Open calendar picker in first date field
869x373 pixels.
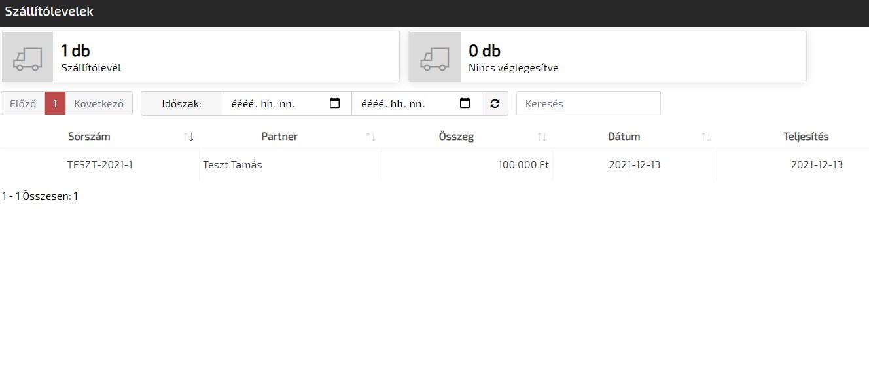tap(334, 103)
